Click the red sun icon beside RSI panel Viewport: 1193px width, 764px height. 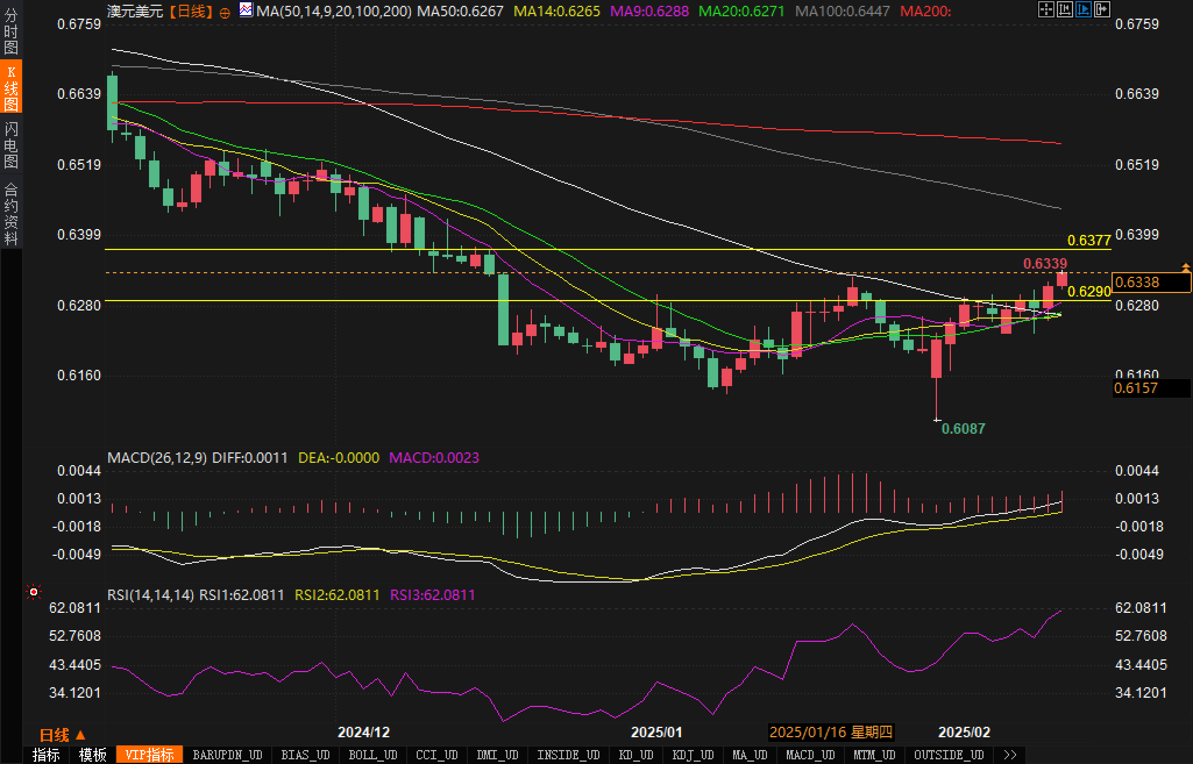[x=34, y=592]
